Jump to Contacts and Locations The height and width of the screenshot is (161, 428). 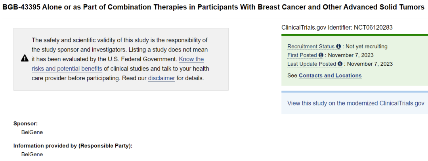pos(330,76)
